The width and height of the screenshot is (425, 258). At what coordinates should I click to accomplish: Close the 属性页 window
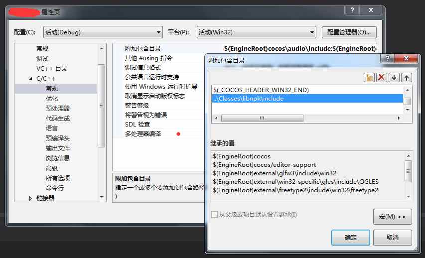tap(371, 10)
